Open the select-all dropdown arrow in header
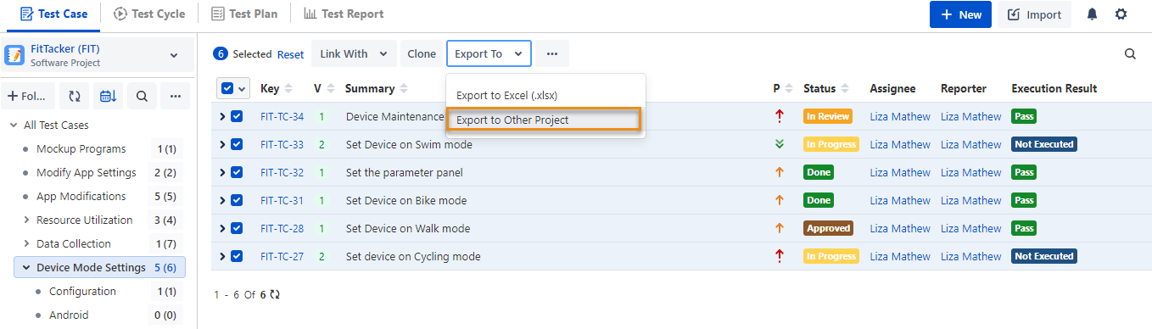Screen dimensions: 1152x329 click(x=243, y=88)
